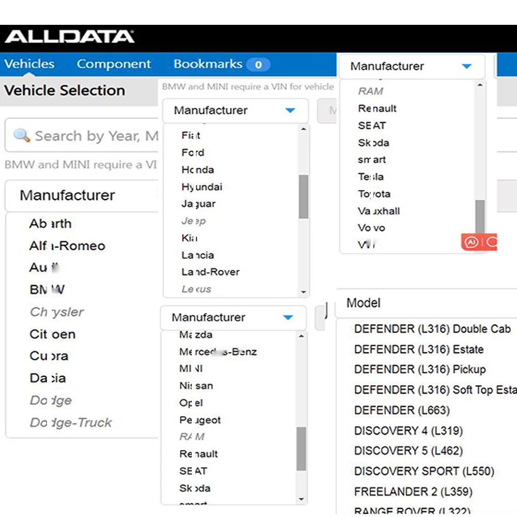This screenshot has width=517, height=517.
Task: Select Honda in the dropdown
Action: (x=197, y=170)
